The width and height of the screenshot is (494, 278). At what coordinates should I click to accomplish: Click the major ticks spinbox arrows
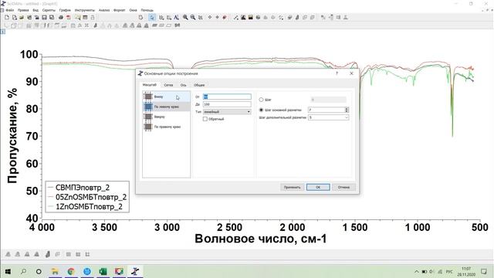click(347, 110)
